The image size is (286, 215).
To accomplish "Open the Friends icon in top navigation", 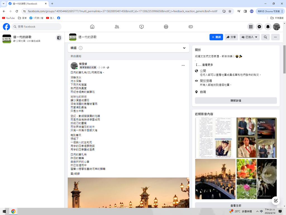I will 117,27.
